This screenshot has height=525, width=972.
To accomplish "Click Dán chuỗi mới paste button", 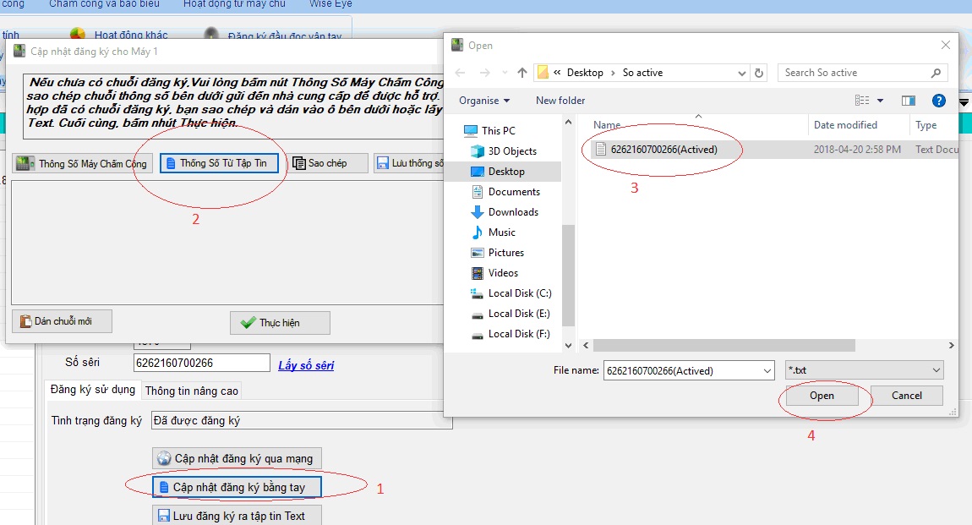I will (62, 321).
